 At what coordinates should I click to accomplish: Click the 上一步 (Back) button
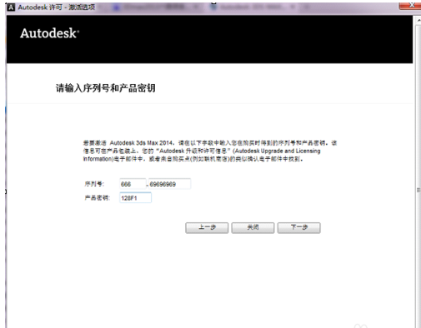click(x=207, y=228)
